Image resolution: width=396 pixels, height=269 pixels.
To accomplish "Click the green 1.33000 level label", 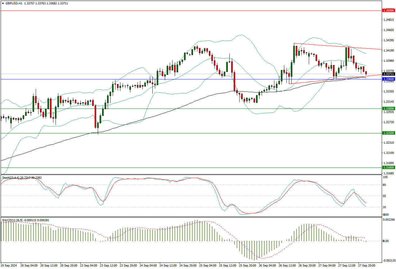I will [x=389, y=109].
